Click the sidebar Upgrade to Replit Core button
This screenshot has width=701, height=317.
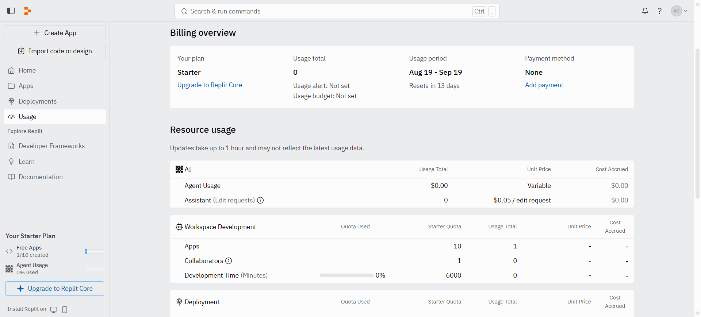[55, 289]
